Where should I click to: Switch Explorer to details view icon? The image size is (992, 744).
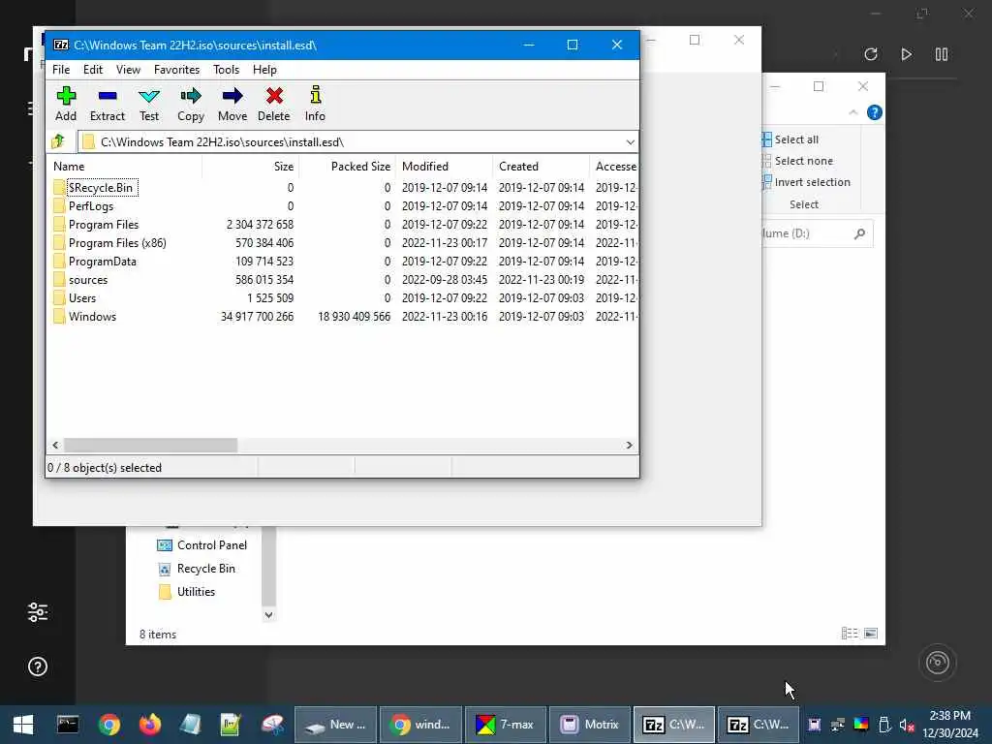tap(850, 634)
